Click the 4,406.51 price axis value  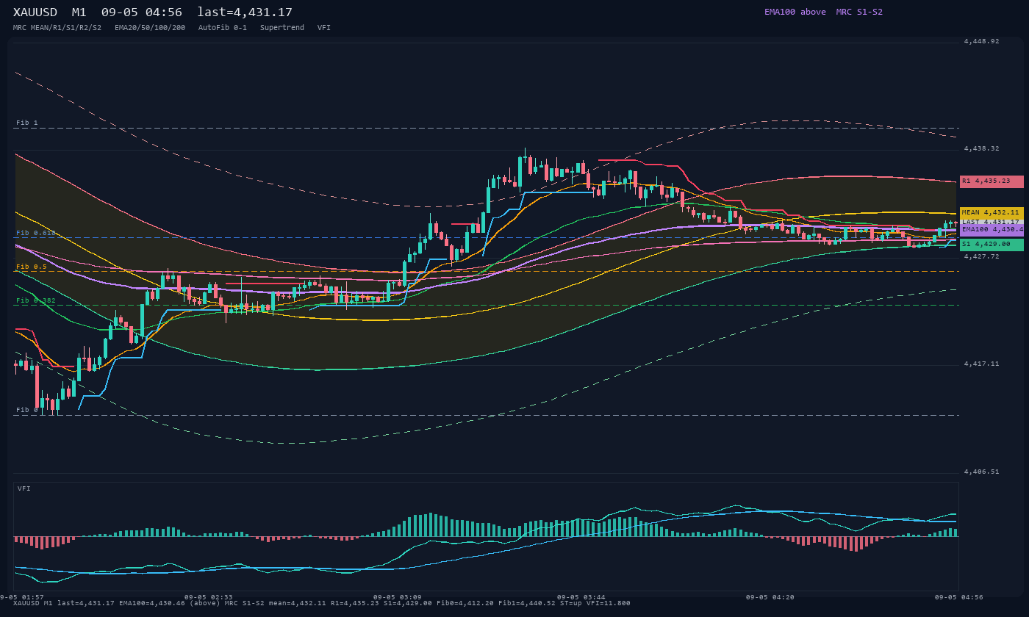[x=981, y=472]
